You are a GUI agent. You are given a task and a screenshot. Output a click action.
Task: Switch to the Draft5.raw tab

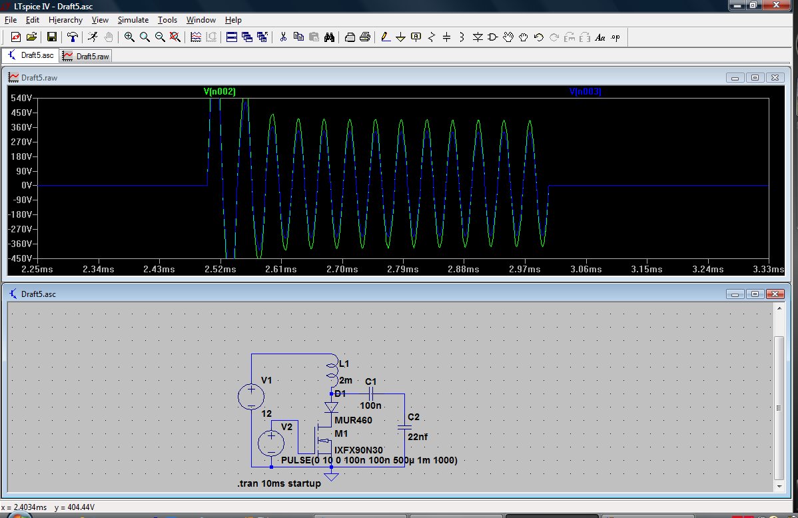click(86, 57)
